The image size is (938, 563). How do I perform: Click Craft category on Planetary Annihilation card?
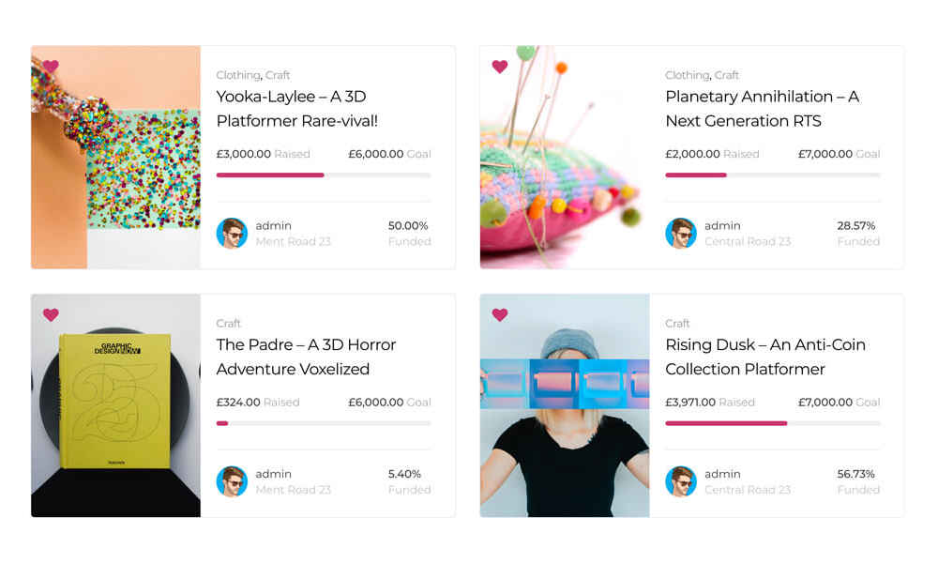click(727, 75)
